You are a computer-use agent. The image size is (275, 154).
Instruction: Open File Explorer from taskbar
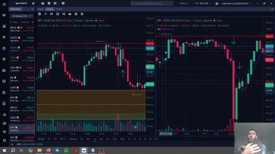(x=40, y=150)
